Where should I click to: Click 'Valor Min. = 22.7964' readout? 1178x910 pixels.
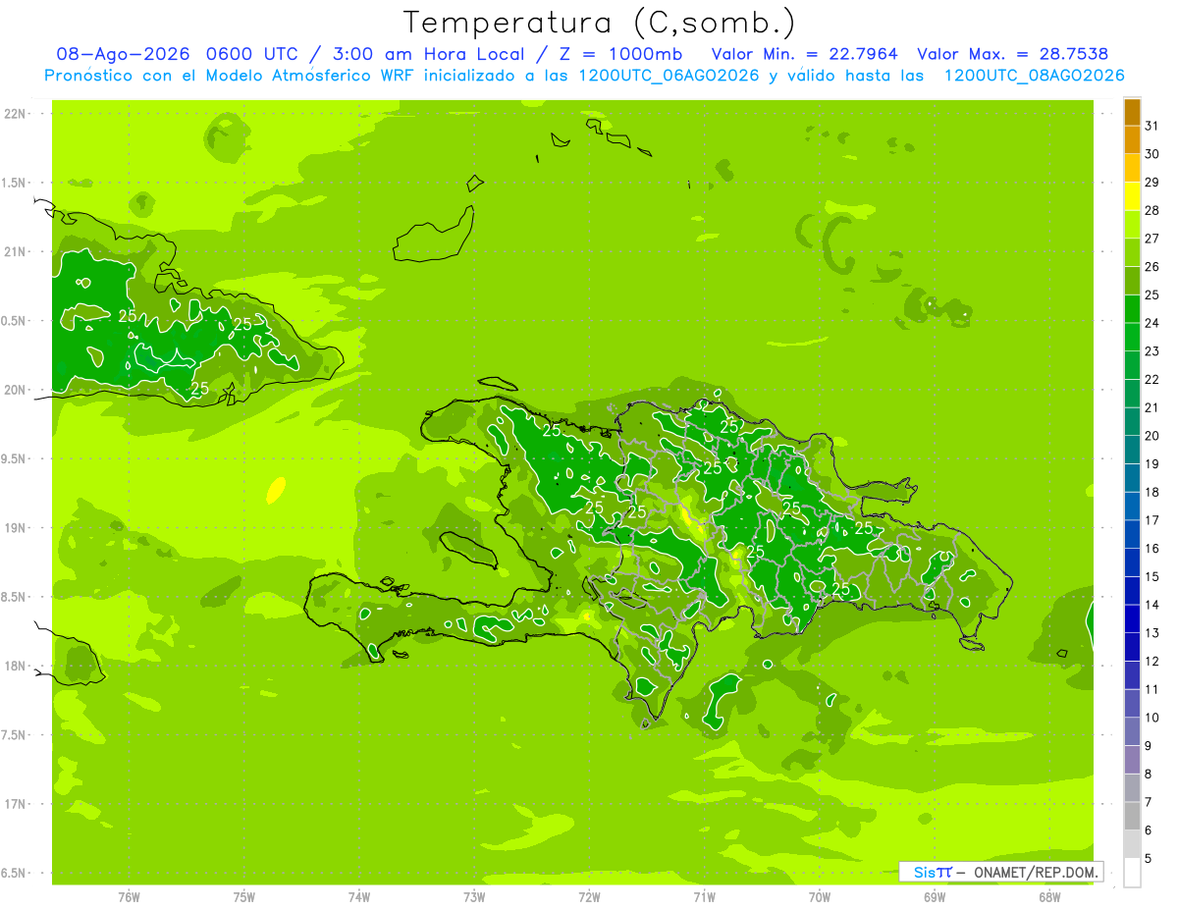pyautogui.click(x=805, y=54)
